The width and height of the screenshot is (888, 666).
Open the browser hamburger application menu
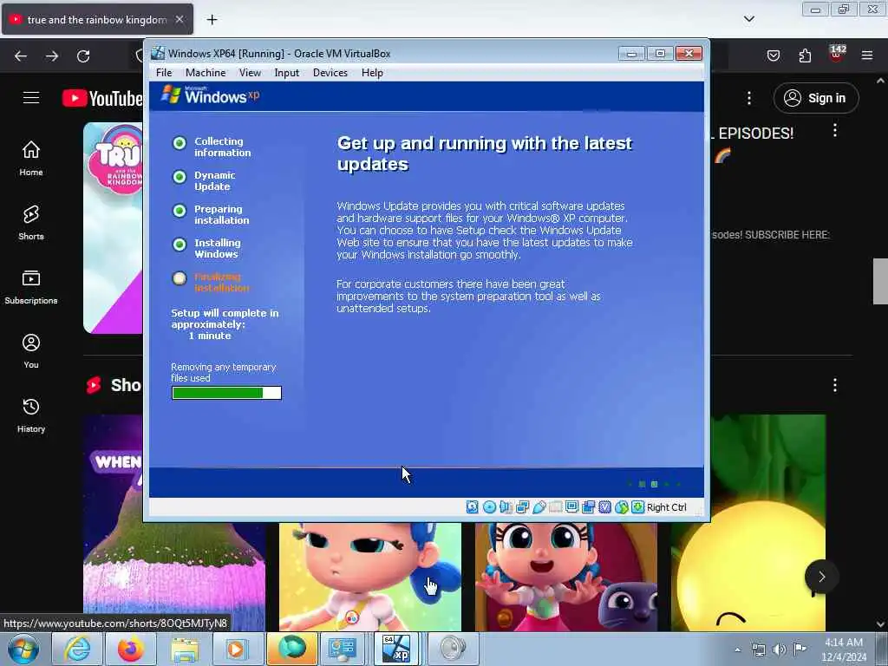(x=867, y=55)
